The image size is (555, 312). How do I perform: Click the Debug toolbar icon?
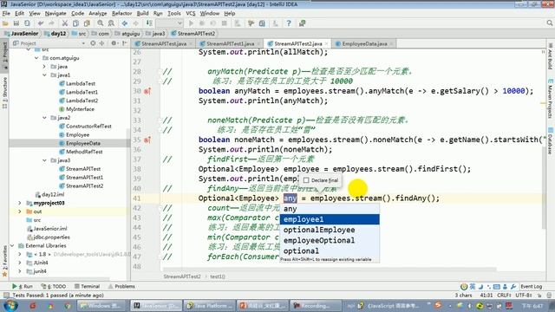[x=202, y=23]
